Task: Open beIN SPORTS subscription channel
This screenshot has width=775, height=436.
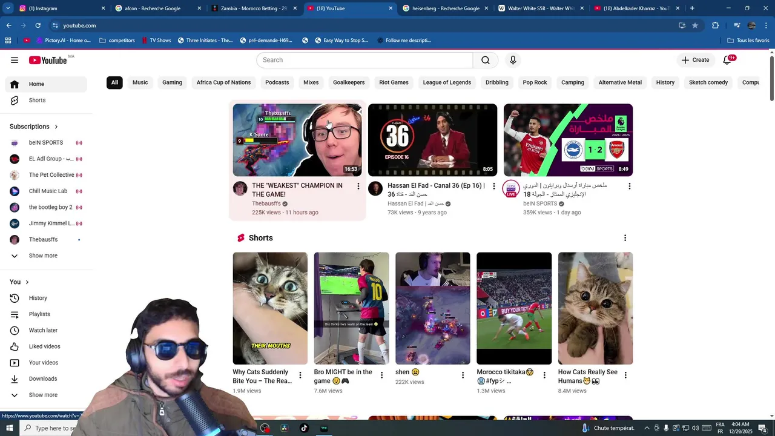Action: (46, 143)
